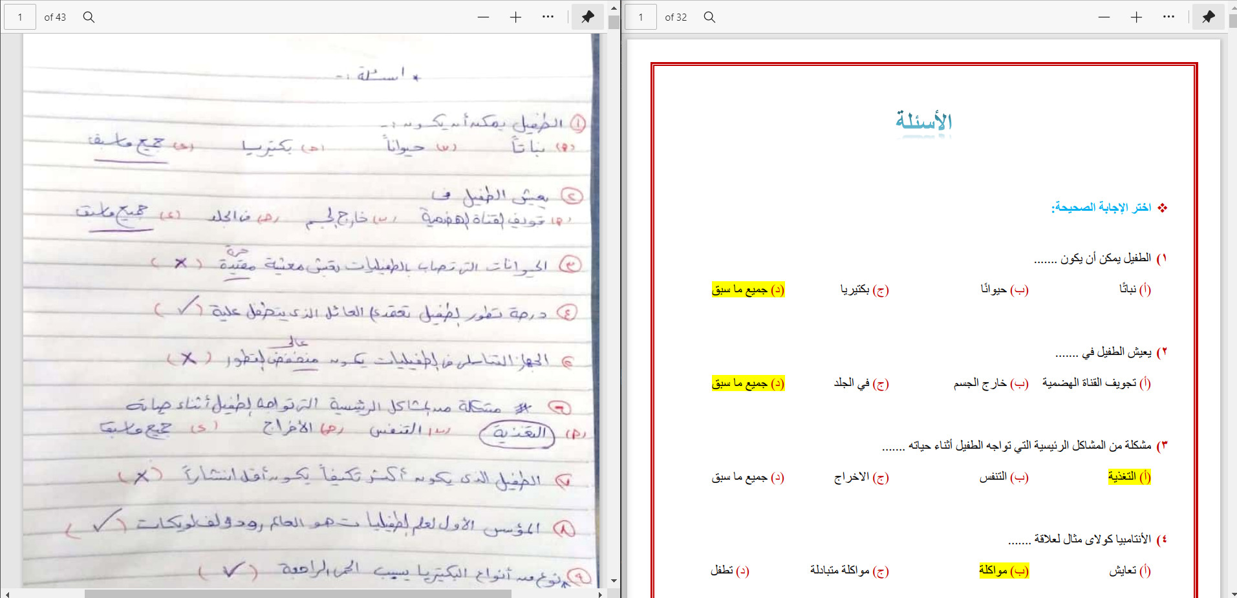Select the page number field showing 1 of 43
The width and height of the screenshot is (1237, 598).
(x=19, y=17)
